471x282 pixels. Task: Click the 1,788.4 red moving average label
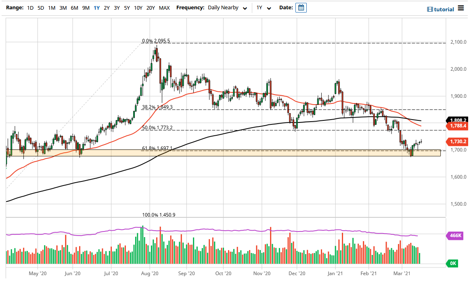tap(458, 126)
